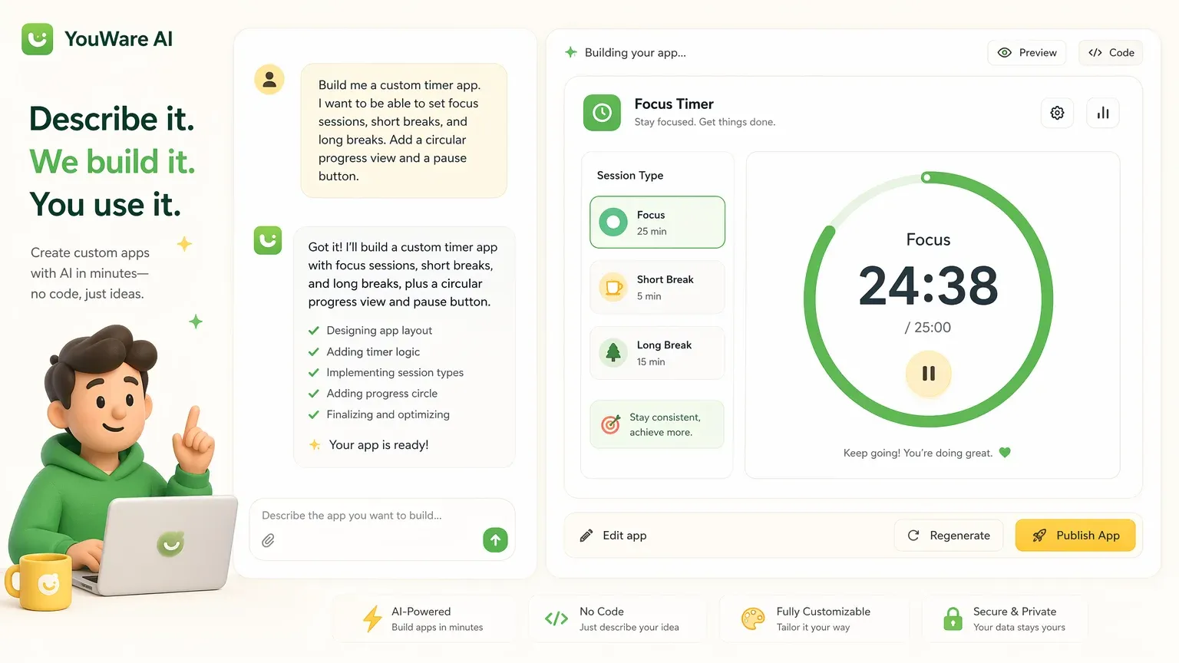Send the prompt with the green arrow button
Image resolution: width=1179 pixels, height=663 pixels.
(495, 539)
